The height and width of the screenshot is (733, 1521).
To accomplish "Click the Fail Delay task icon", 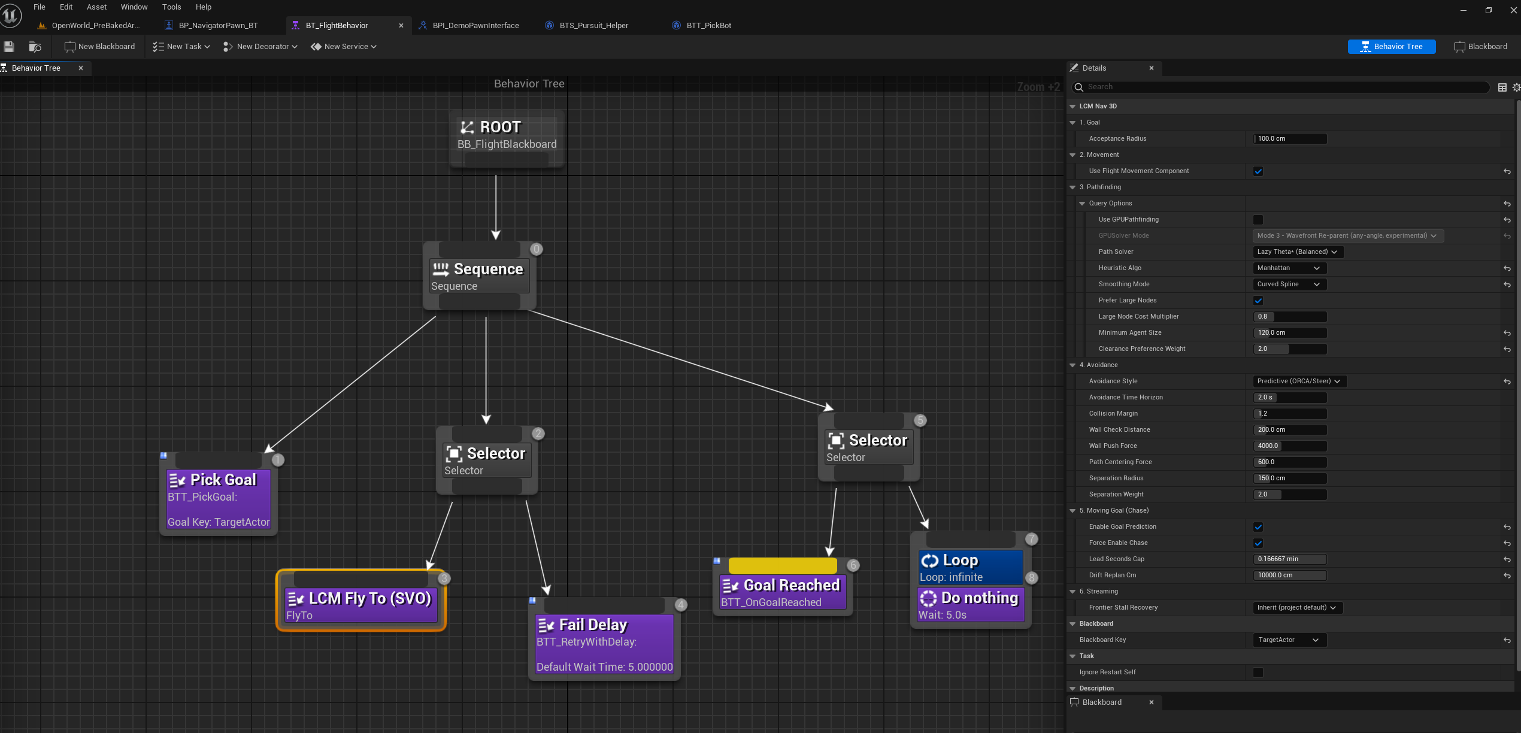I will 546,625.
